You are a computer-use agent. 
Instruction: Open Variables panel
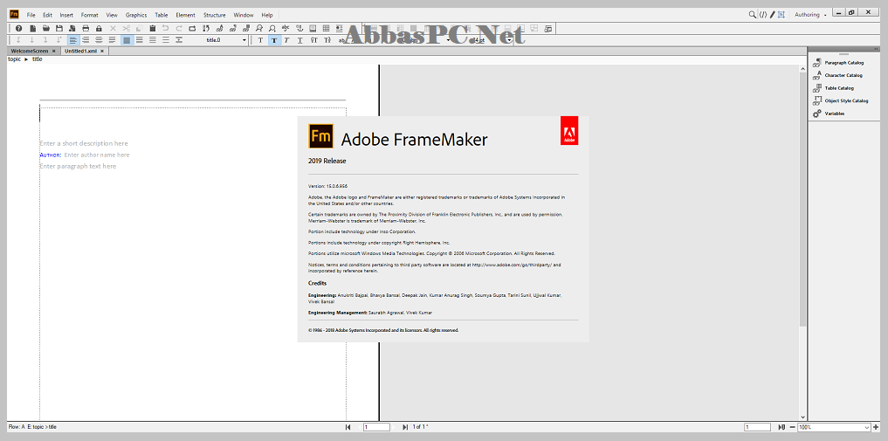828,114
